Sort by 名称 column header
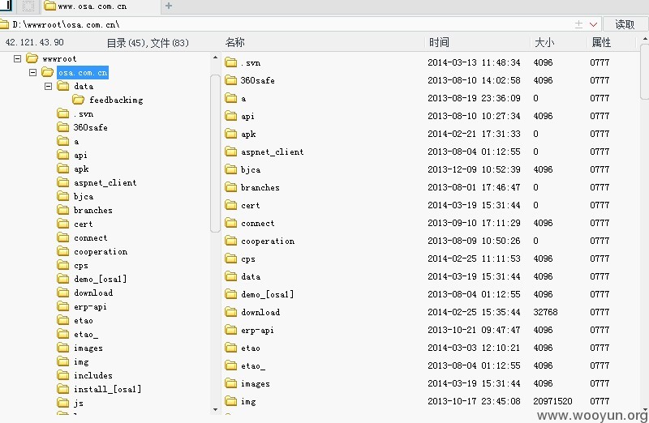 tap(234, 42)
